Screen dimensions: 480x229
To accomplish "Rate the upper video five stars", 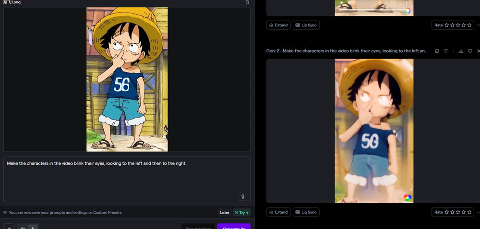I will [x=469, y=25].
